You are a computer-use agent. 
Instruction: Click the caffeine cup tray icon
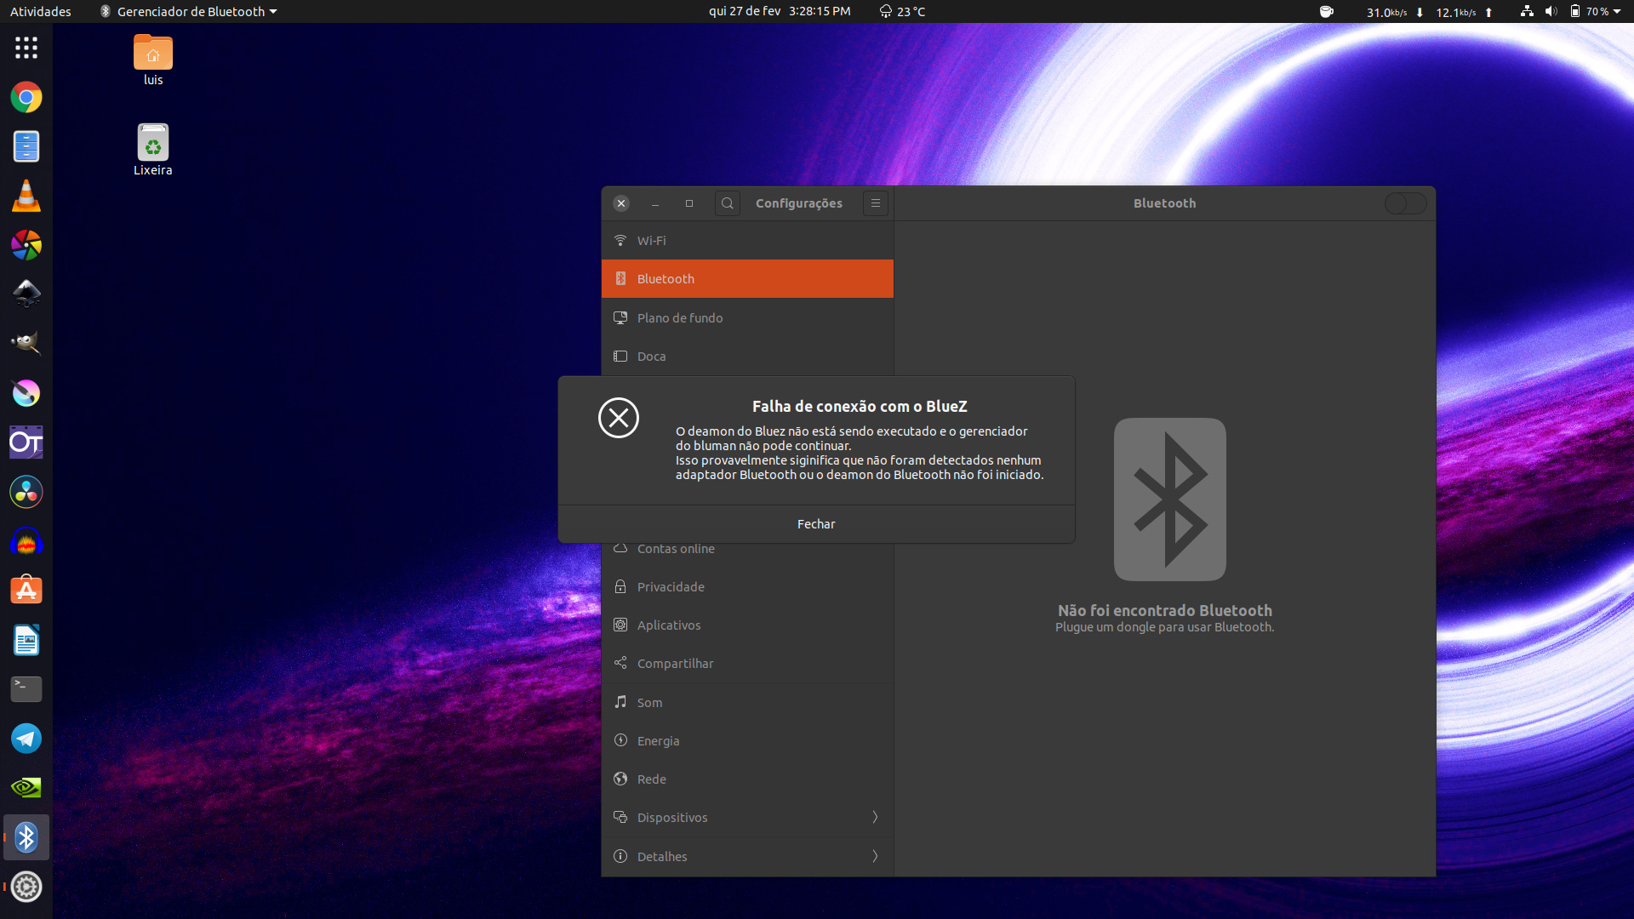click(x=1326, y=12)
